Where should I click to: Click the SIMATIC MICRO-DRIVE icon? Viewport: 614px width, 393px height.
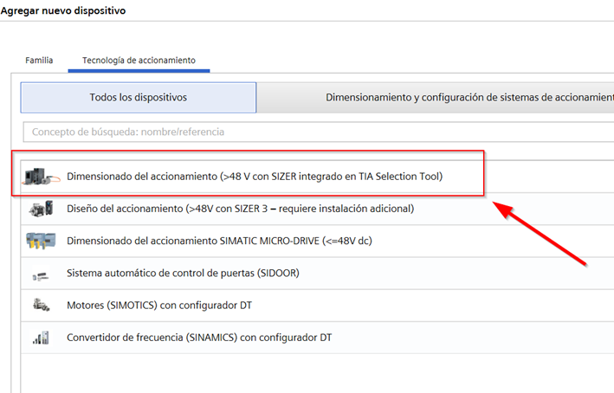coord(42,241)
